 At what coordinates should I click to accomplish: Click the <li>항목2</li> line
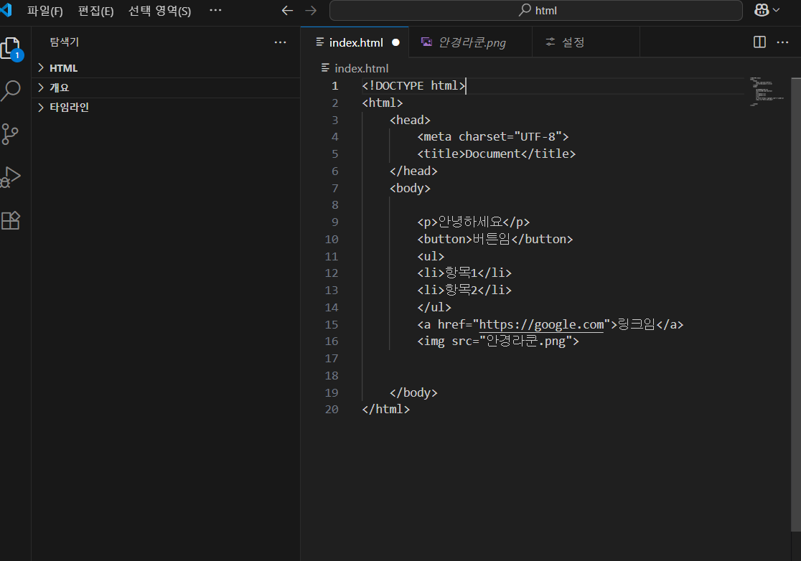[464, 291]
